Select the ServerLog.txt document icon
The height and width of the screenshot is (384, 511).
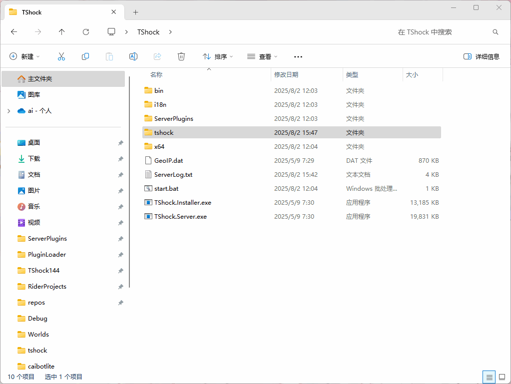pos(148,175)
